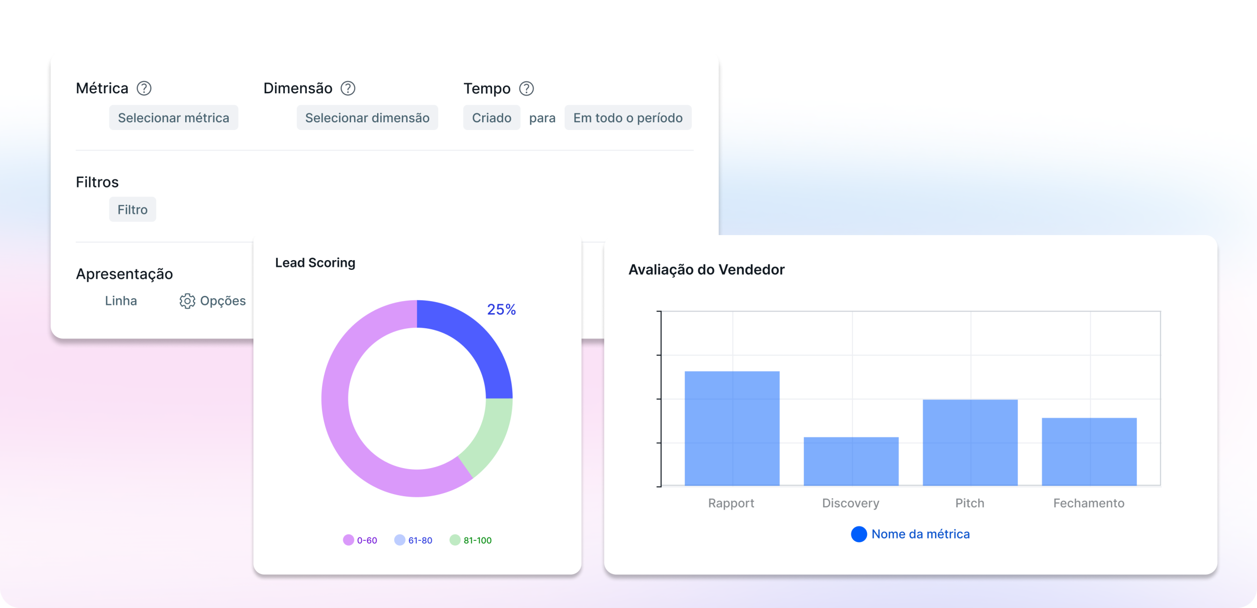
Task: Click the Fechamento bar in chart
Action: click(1089, 451)
